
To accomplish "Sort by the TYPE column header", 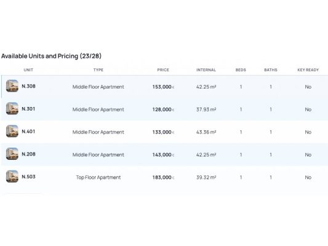I will 98,70.
